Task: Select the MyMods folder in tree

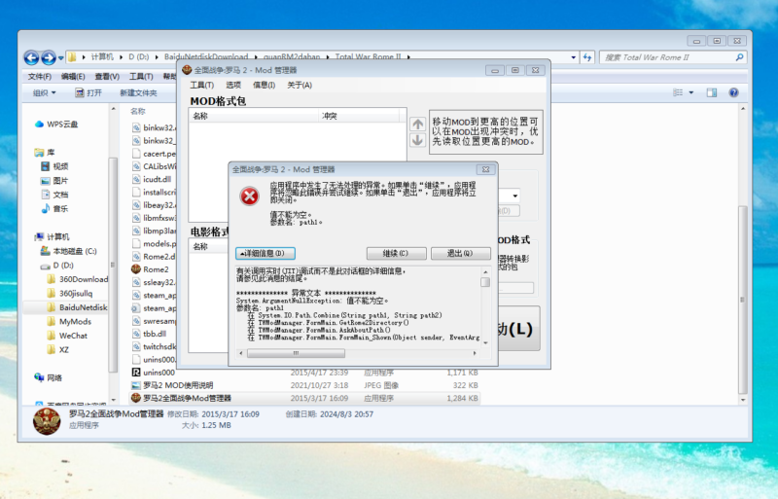Action: (x=75, y=321)
